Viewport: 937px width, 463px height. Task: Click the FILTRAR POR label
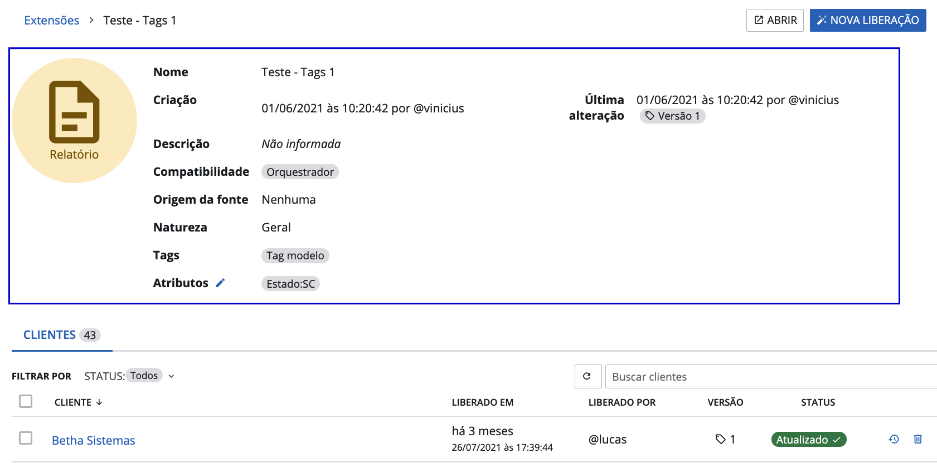[x=41, y=376]
